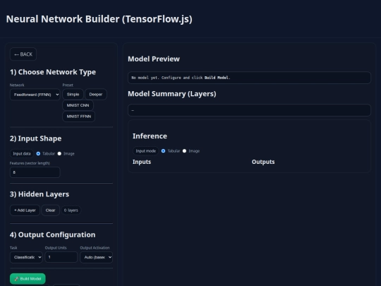Click the '2) Input Shape' heading
The image size is (381, 286).
35,138
